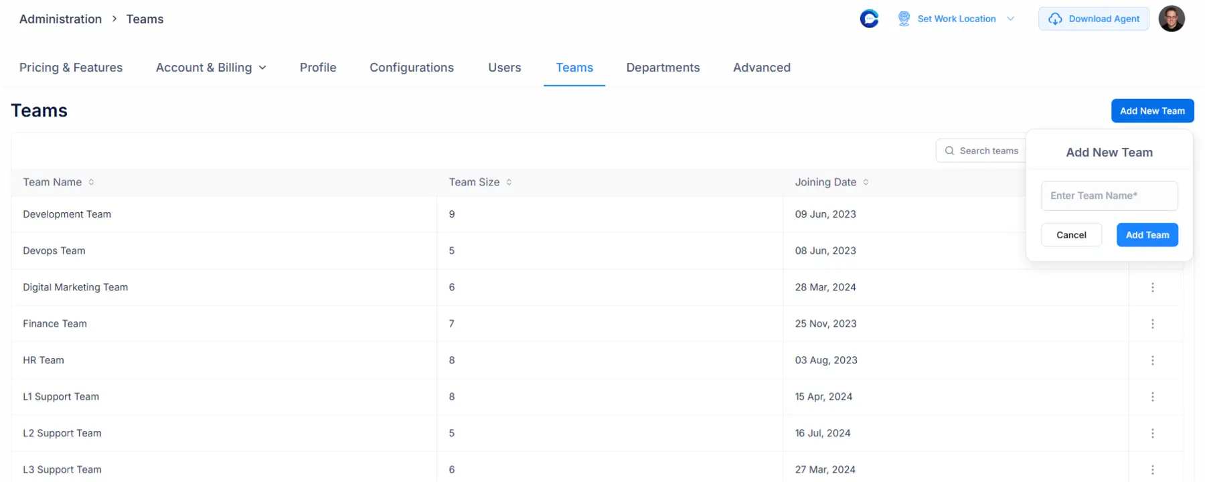Click the blue circular app logo icon
The height and width of the screenshot is (482, 1205).
point(869,19)
